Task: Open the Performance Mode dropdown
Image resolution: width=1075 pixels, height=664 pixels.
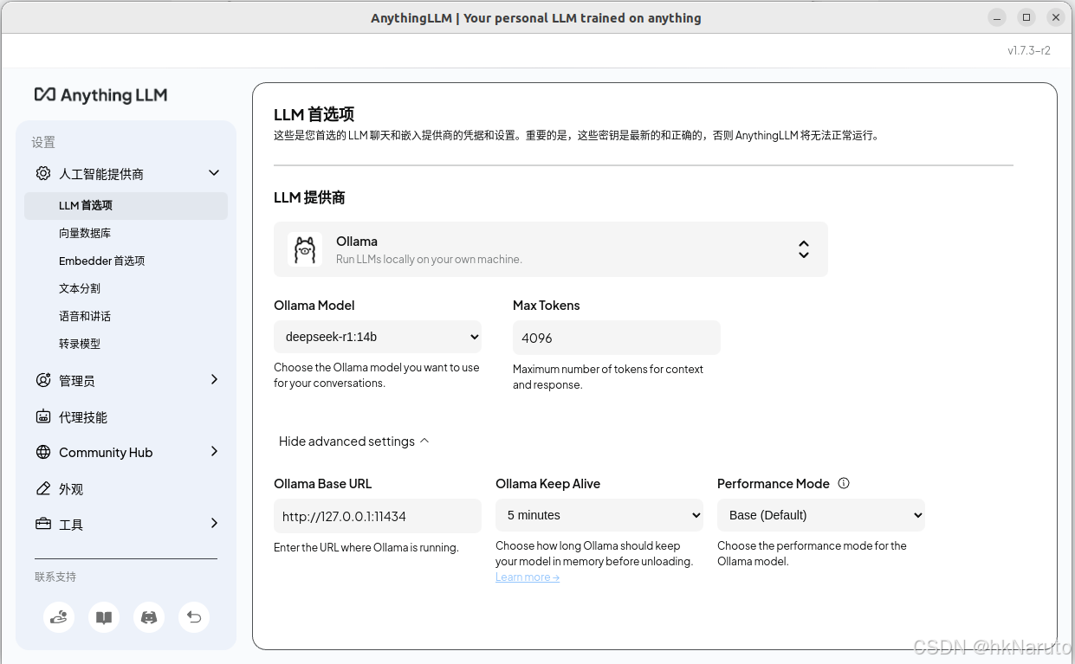Action: (821, 514)
